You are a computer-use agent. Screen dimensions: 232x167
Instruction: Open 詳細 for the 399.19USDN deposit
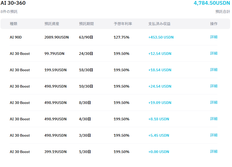[x=214, y=151]
